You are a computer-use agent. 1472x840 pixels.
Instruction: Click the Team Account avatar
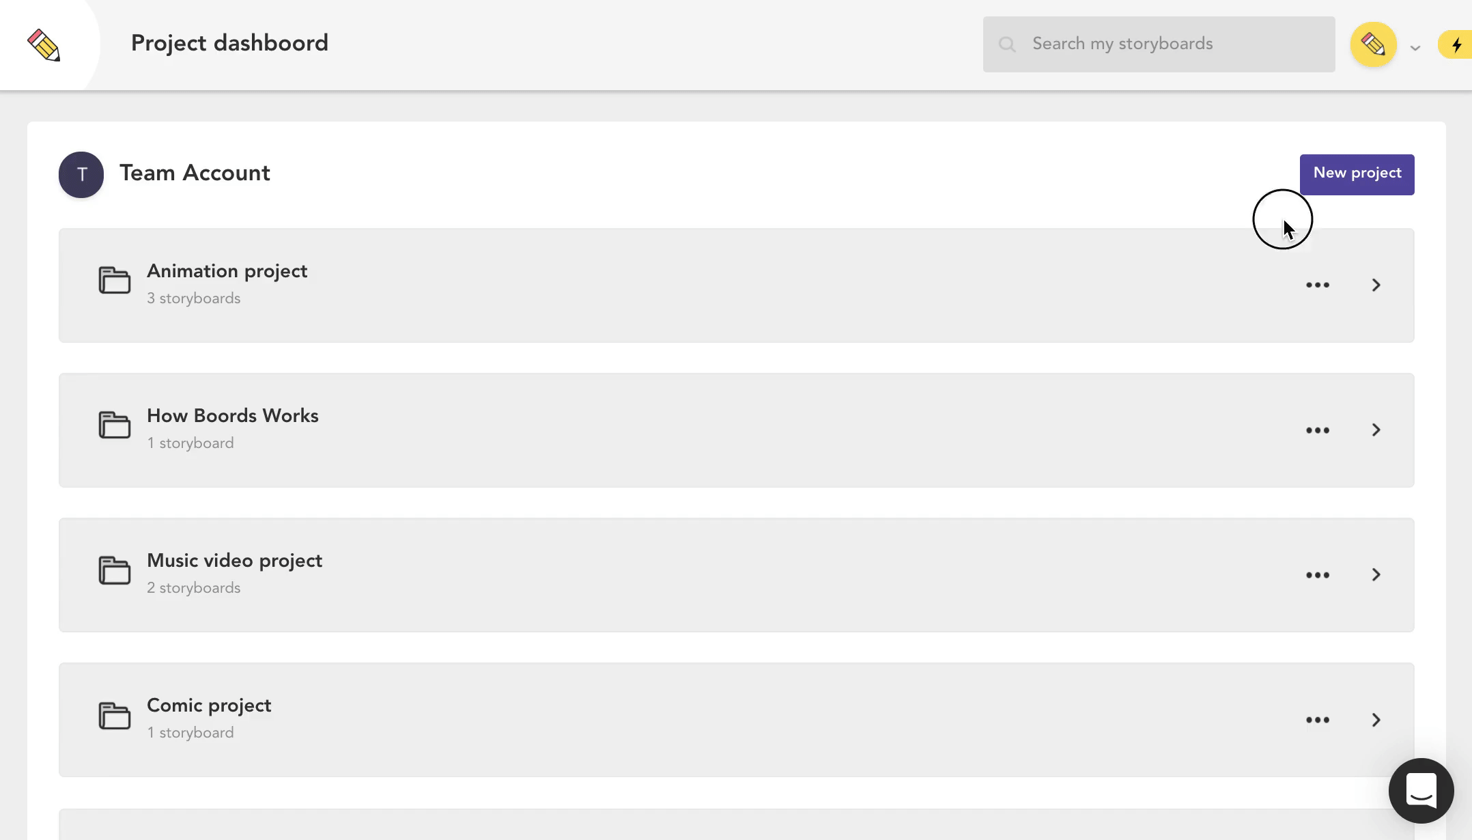tap(81, 175)
